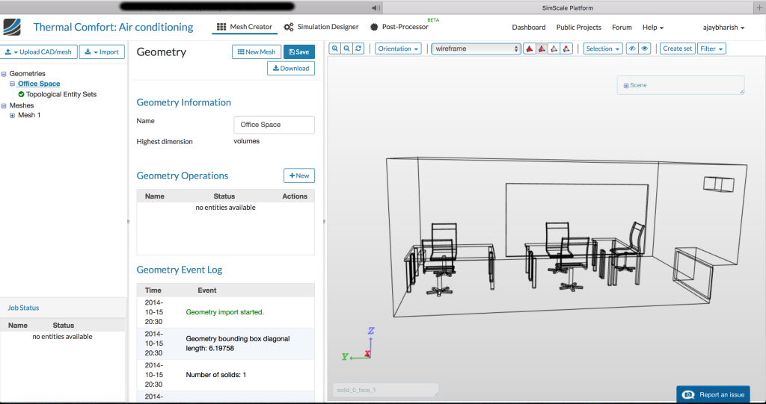This screenshot has width=766, height=404.
Task: Collapse the Office Space tree node
Action: [13, 84]
